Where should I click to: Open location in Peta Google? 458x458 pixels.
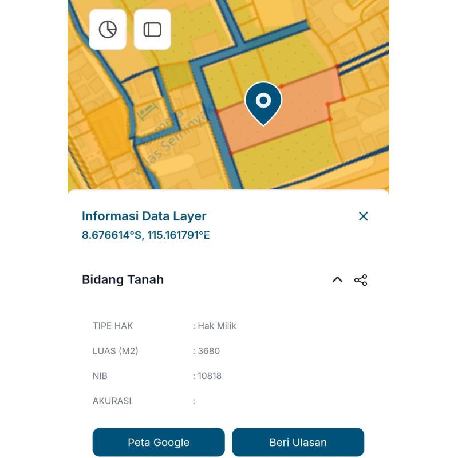click(x=159, y=443)
